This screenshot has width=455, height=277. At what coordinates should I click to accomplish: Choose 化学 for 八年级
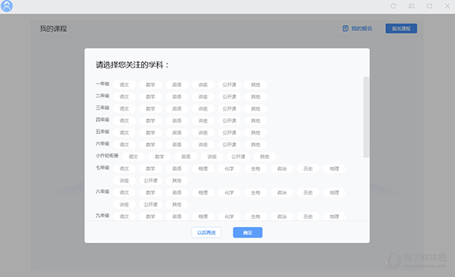(x=229, y=193)
